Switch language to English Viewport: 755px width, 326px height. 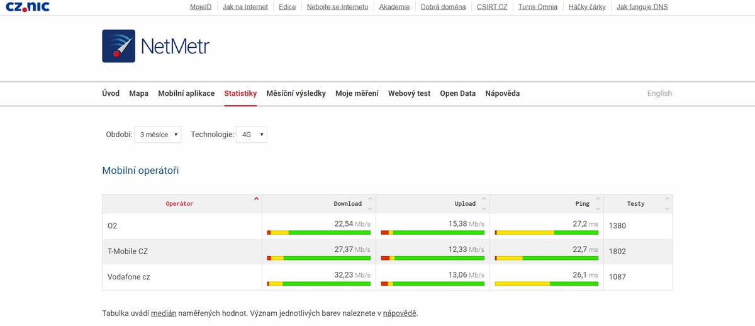point(659,93)
